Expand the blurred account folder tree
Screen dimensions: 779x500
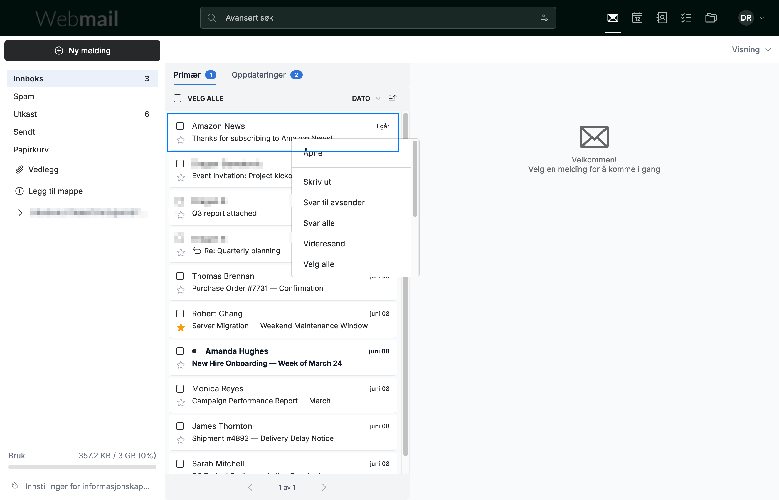tap(20, 213)
